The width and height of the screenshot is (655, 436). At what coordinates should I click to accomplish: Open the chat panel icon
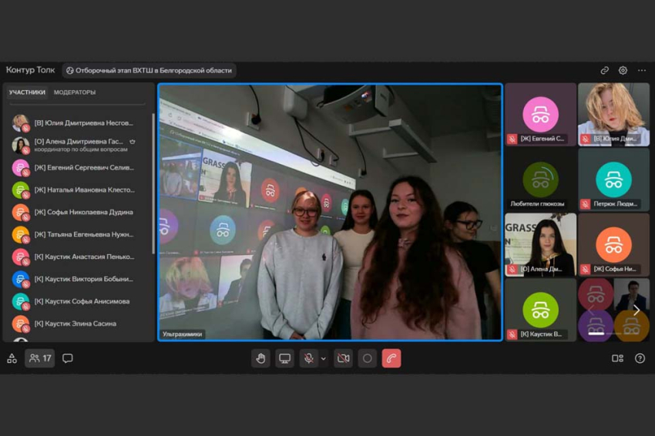(68, 358)
